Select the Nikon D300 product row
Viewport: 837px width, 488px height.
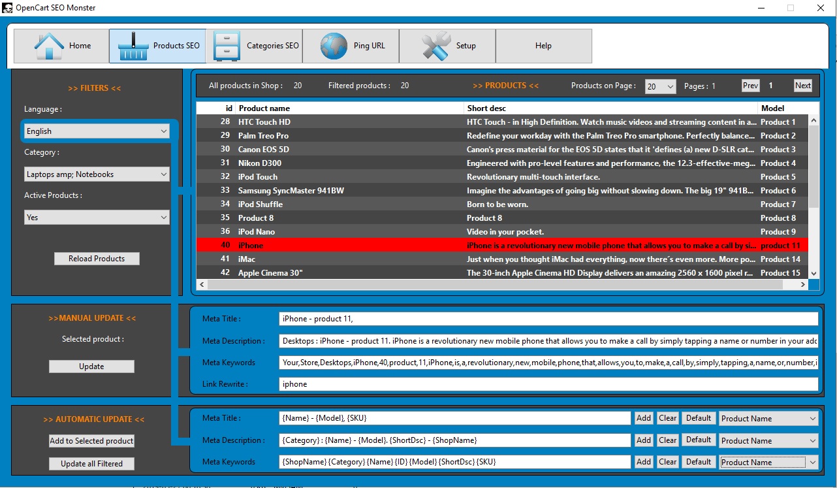click(502, 163)
